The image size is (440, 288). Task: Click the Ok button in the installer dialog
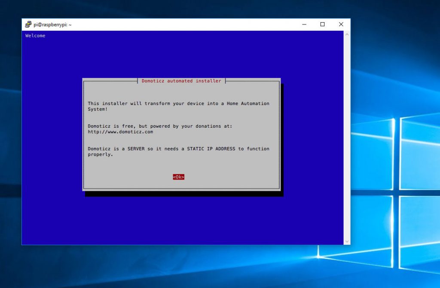[178, 177]
